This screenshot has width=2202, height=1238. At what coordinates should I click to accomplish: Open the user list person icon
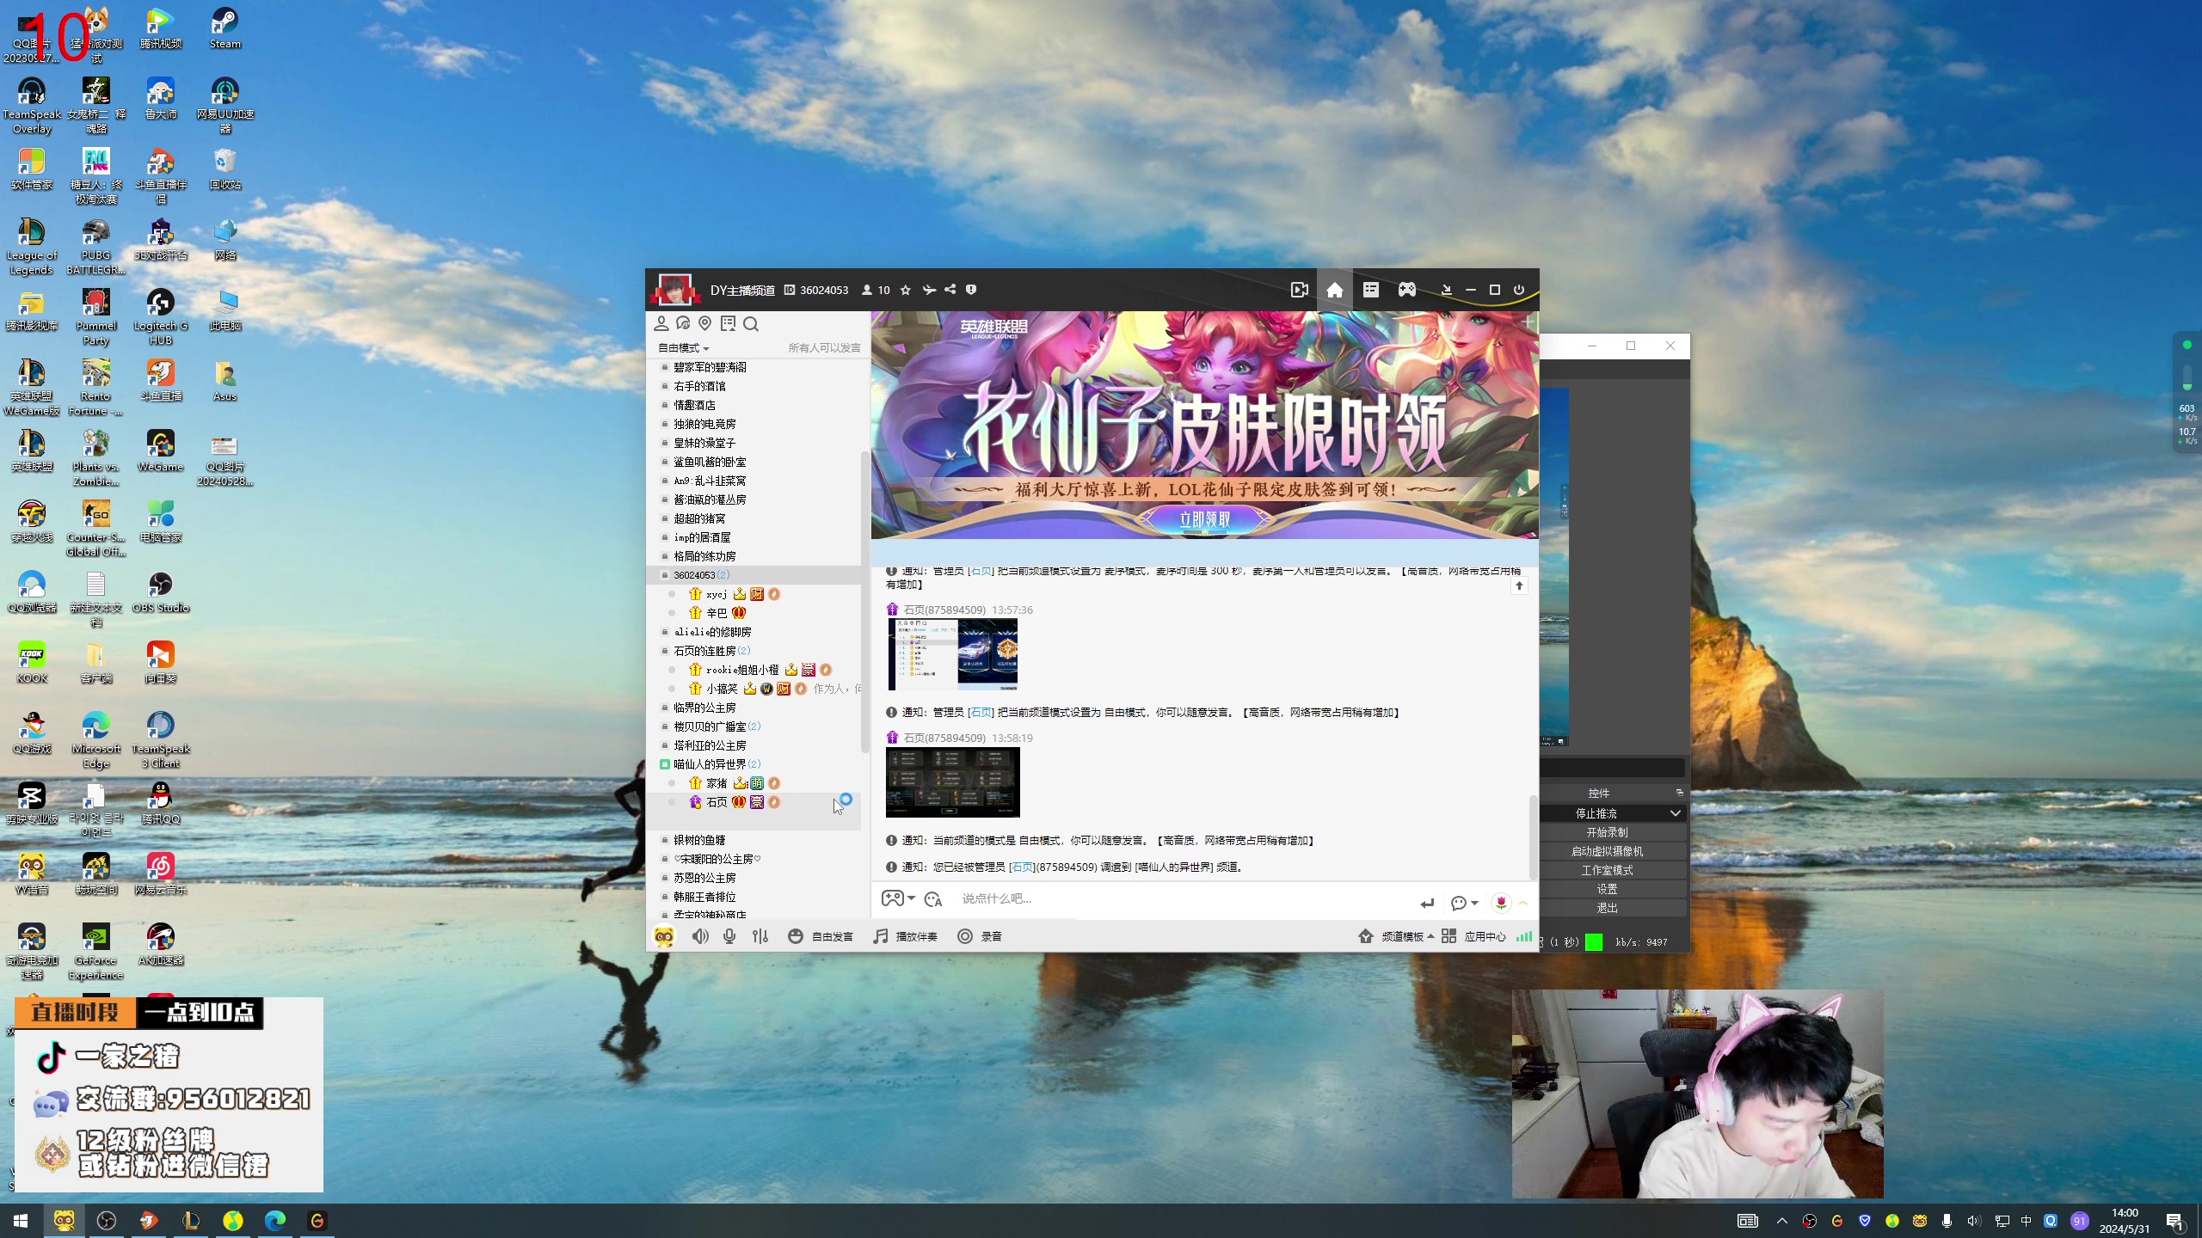[x=661, y=323]
